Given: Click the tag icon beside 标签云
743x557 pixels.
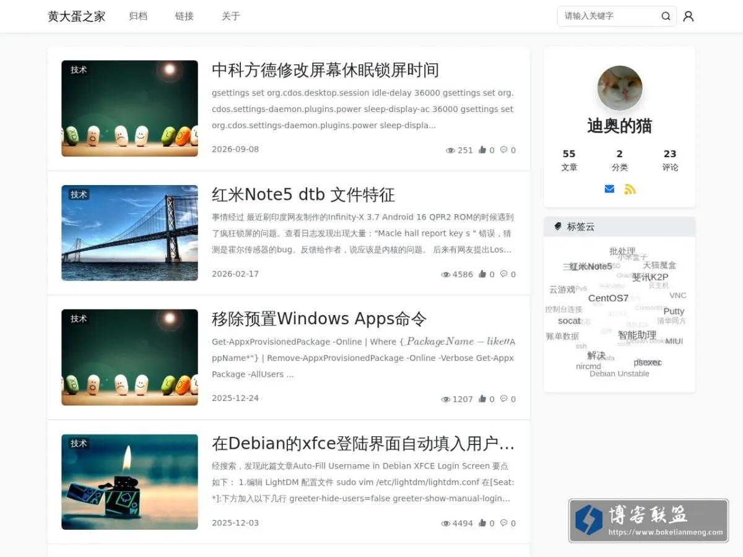Looking at the screenshot, I should pos(557,227).
